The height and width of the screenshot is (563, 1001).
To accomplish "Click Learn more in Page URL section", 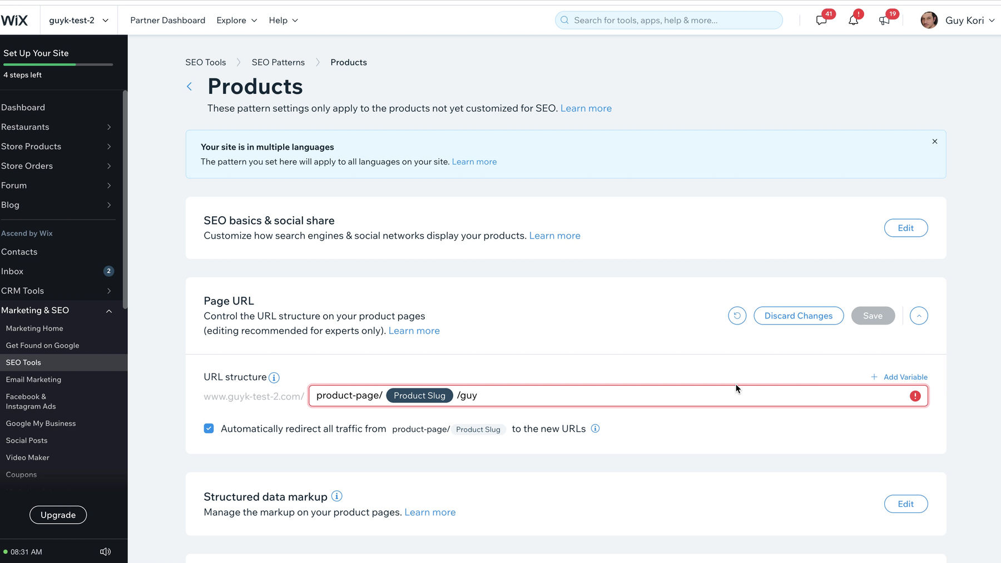I will pyautogui.click(x=414, y=331).
